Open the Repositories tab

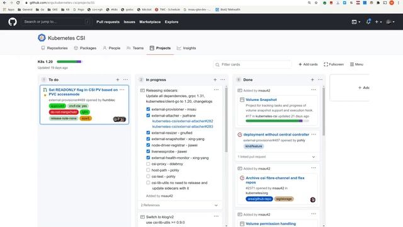click(x=54, y=48)
